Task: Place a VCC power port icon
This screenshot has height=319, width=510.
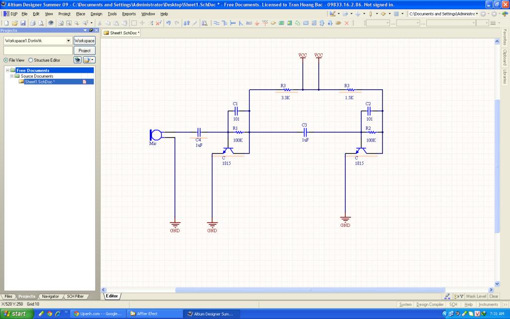Action: pyautogui.click(x=264, y=23)
